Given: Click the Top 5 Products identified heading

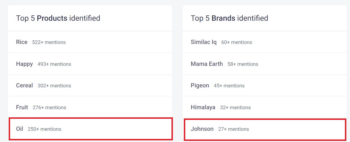Looking at the screenshot, I should 58,18.
